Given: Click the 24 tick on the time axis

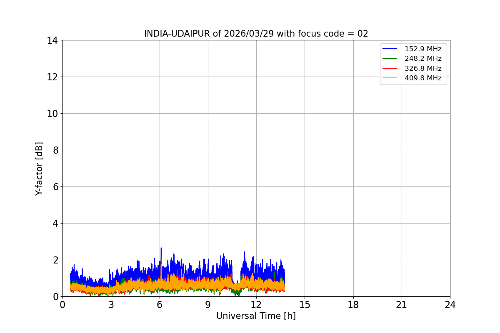Looking at the screenshot, I should tap(450, 305).
